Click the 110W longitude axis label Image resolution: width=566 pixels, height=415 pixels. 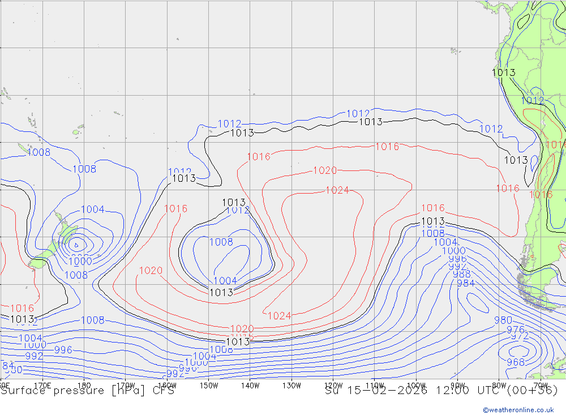click(375, 386)
